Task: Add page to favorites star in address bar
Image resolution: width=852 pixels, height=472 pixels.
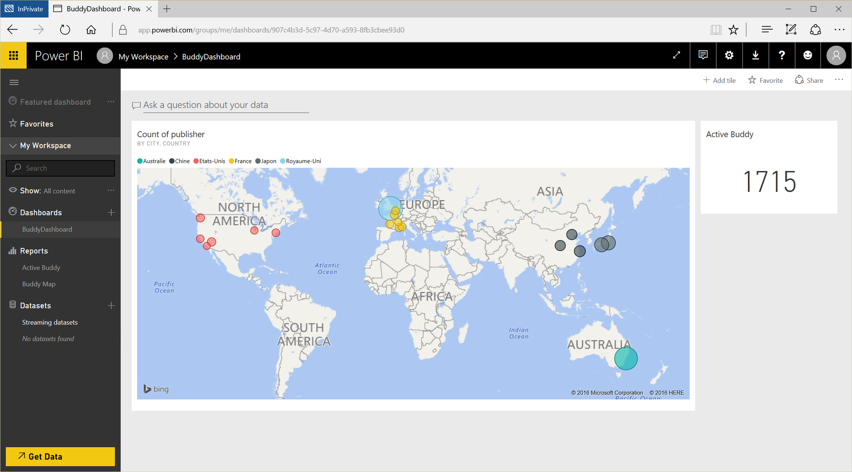Action: point(734,30)
